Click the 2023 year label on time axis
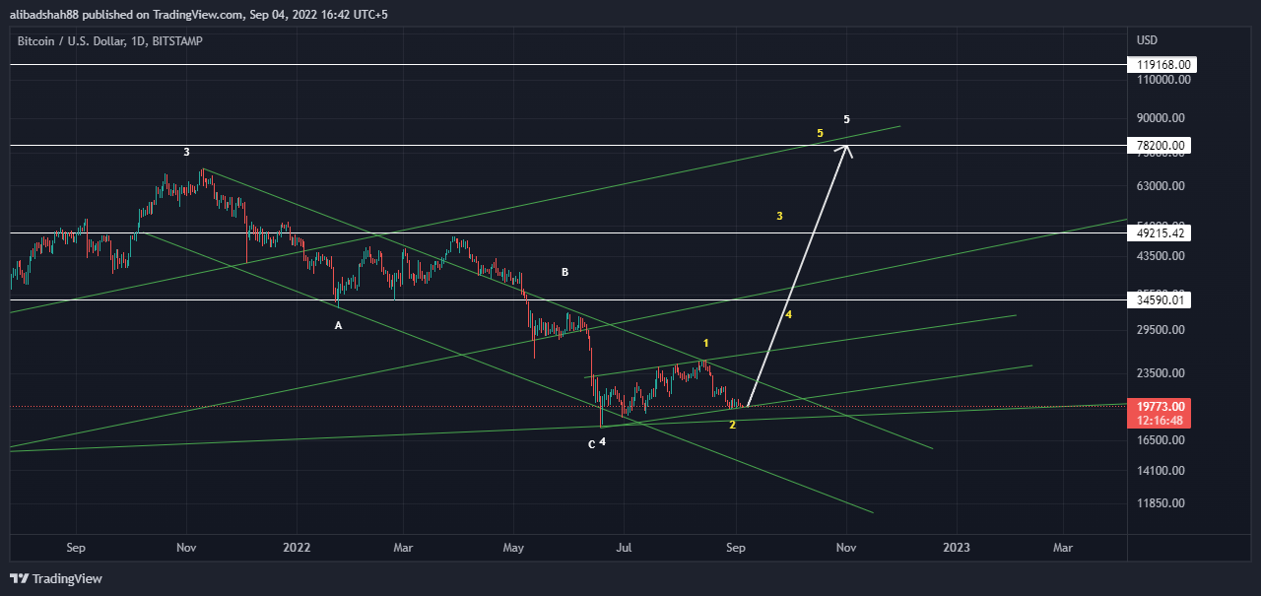Viewport: 1261px width, 596px height. pos(956,546)
